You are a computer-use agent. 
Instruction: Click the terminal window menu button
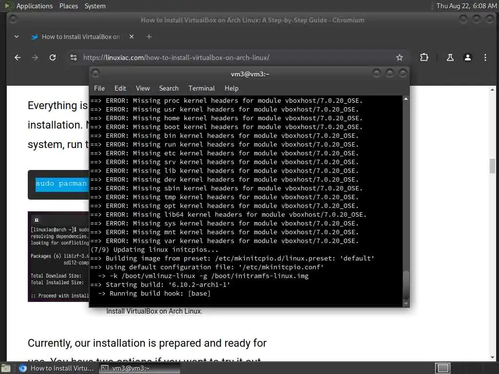point(96,74)
